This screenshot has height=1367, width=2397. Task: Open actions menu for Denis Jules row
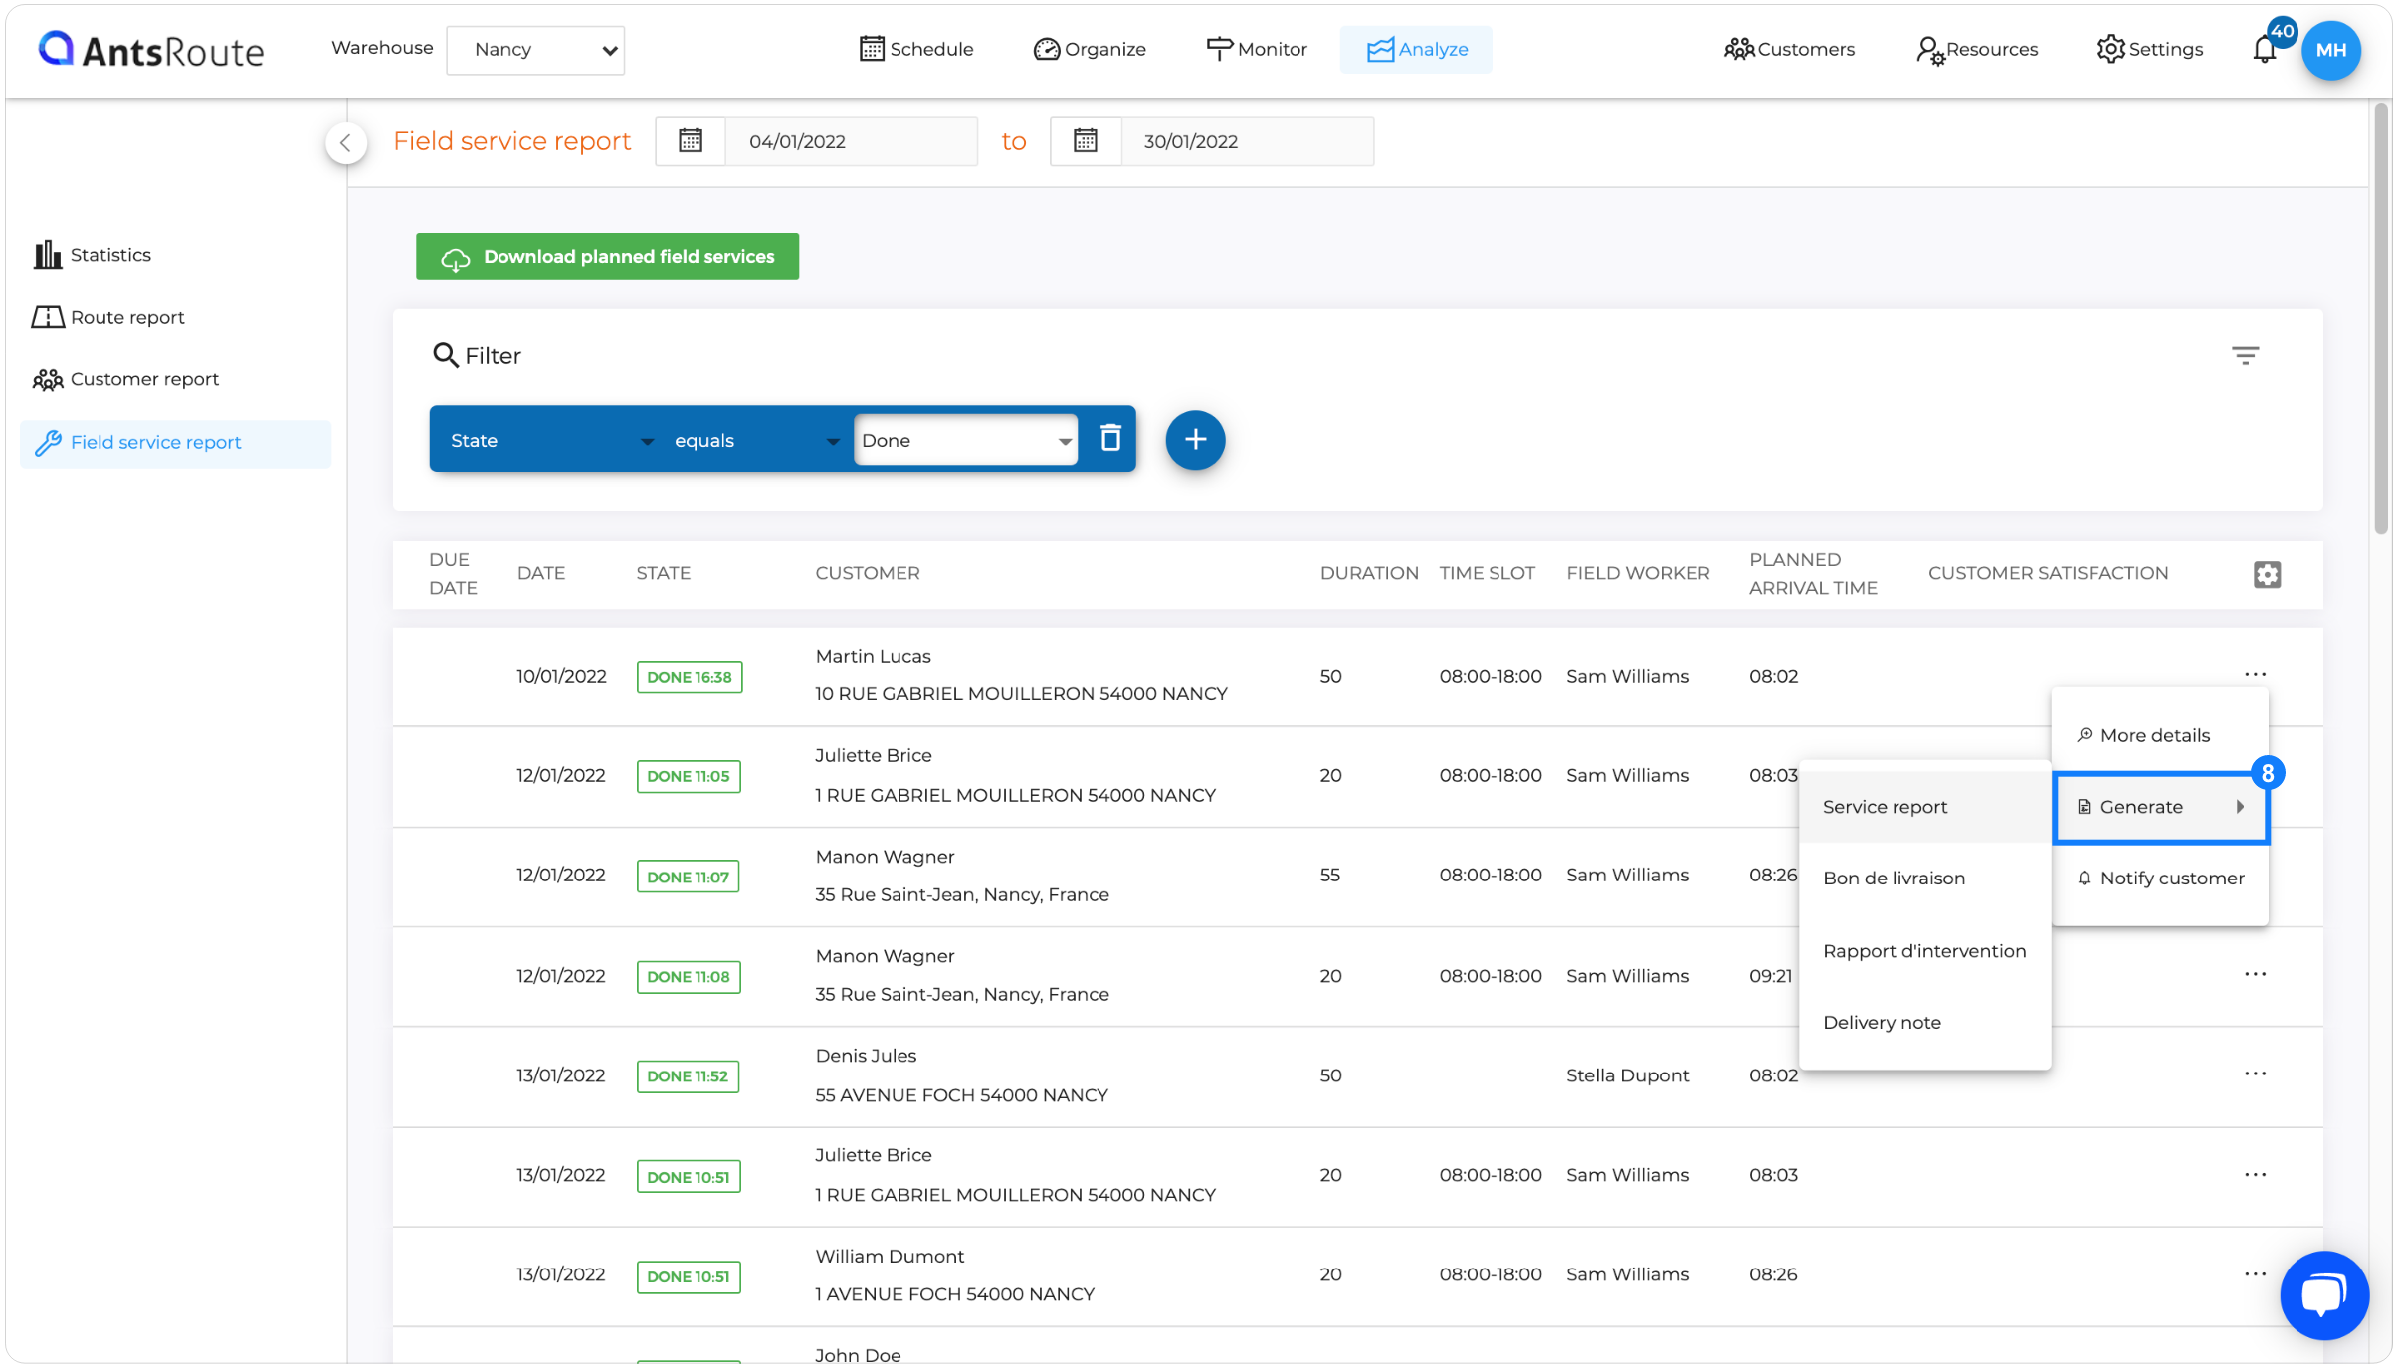tap(2255, 1074)
